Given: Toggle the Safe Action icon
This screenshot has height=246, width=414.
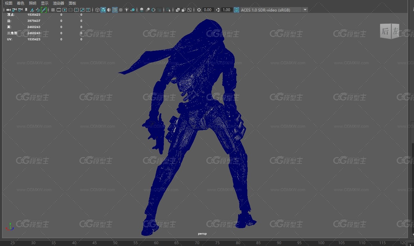Looking at the screenshot, I should [82, 10].
